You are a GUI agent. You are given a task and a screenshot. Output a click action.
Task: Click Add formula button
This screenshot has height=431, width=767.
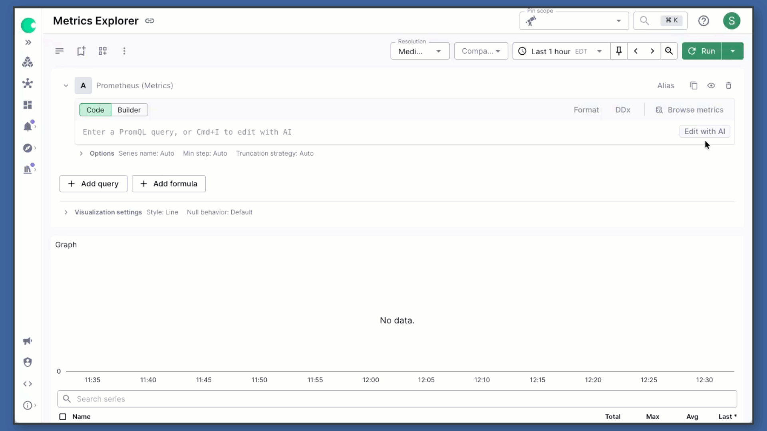coord(169,184)
